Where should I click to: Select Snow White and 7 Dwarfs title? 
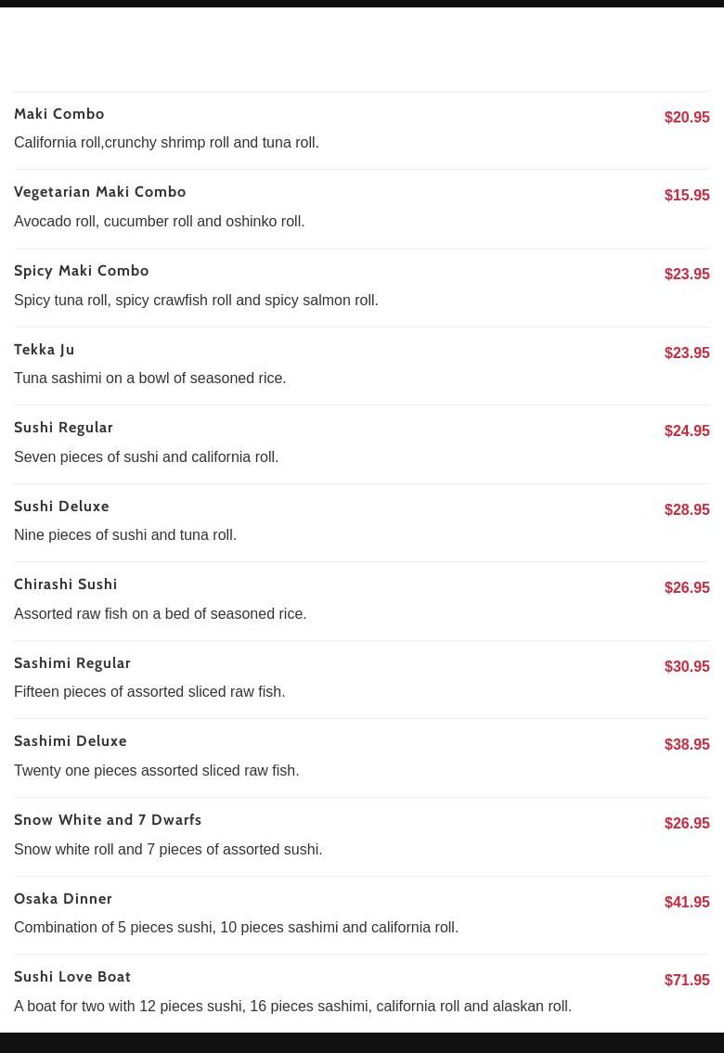tap(108, 820)
